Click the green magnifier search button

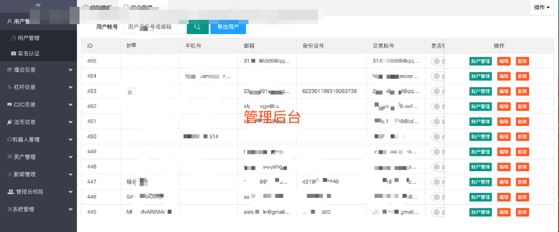click(198, 27)
